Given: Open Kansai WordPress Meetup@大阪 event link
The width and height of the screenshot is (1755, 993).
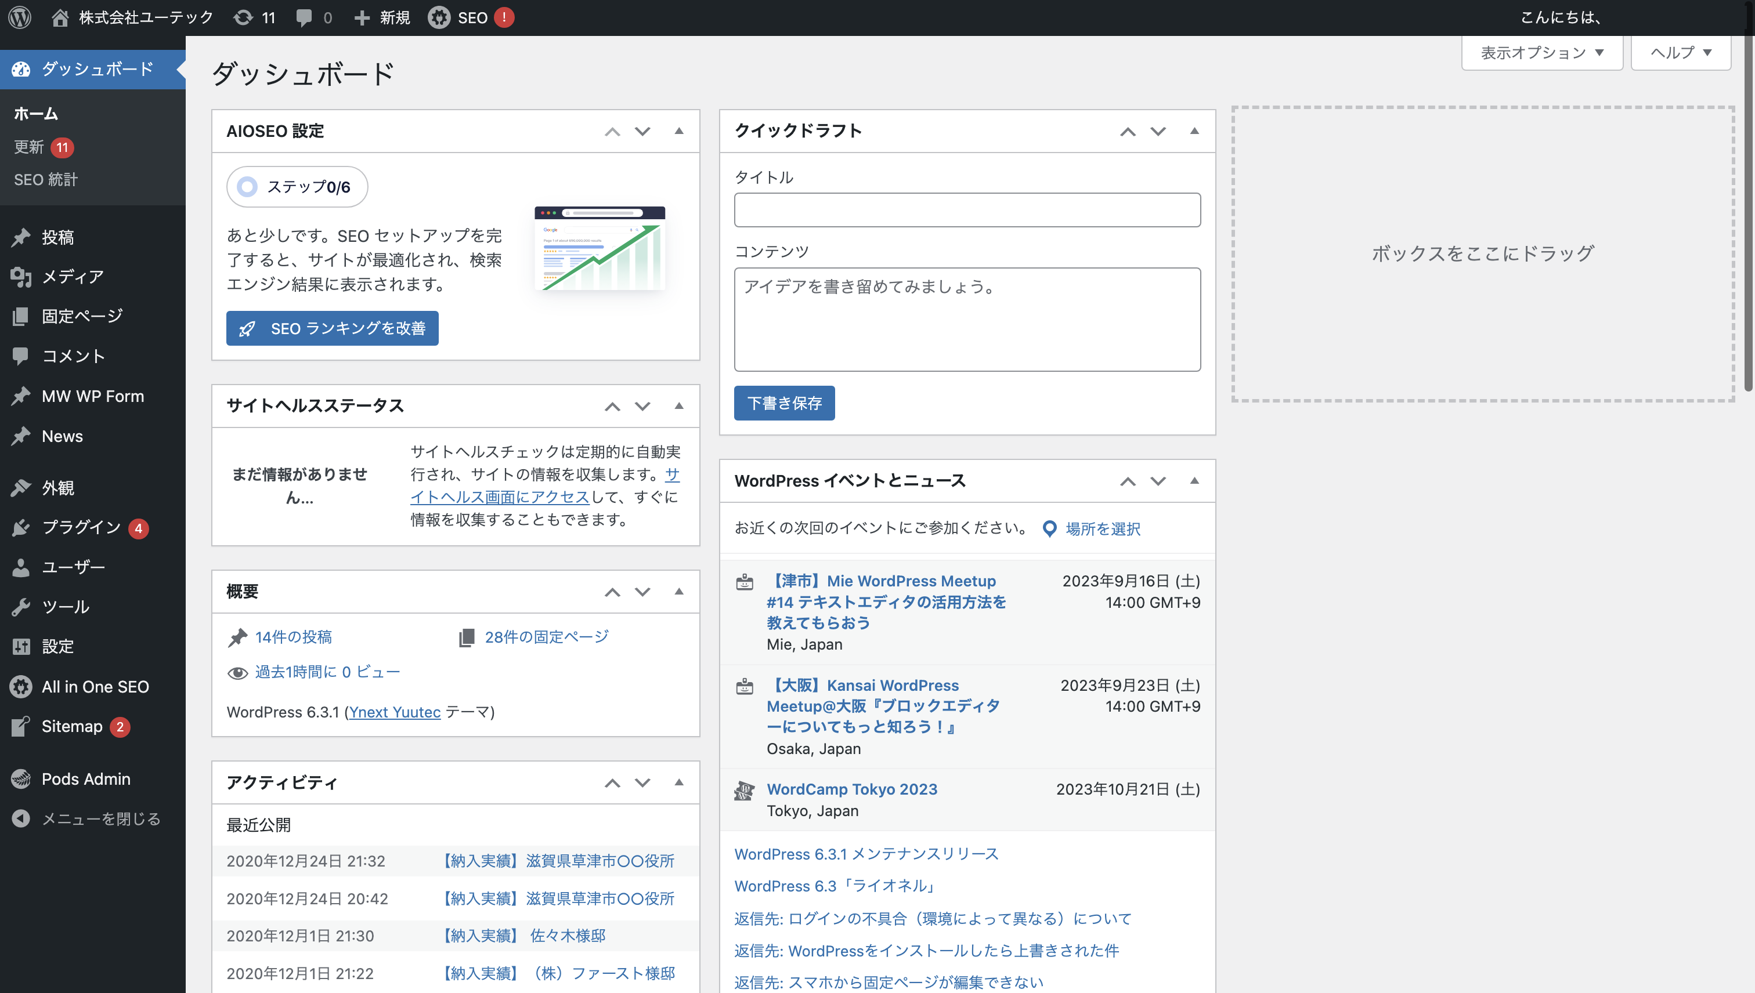Looking at the screenshot, I should [884, 706].
